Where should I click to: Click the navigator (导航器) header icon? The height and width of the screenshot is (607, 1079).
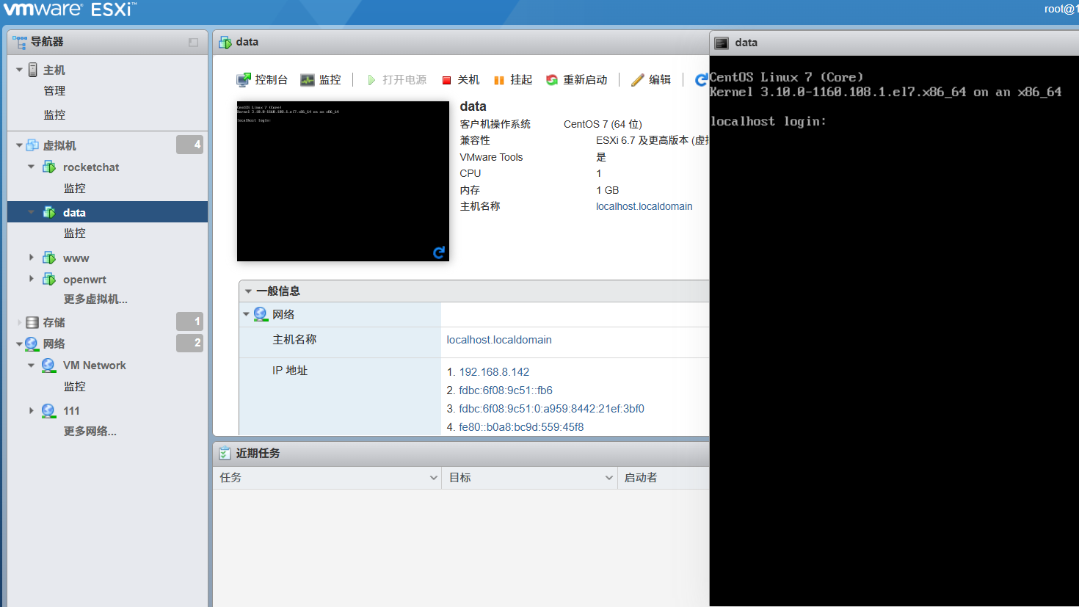(20, 43)
